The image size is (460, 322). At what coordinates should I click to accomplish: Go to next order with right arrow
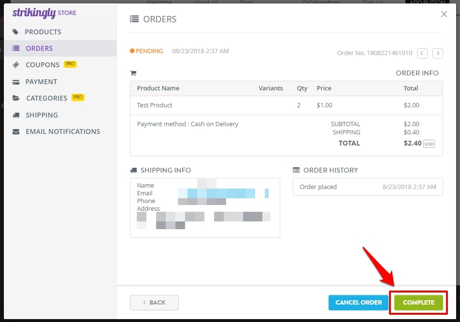click(x=438, y=53)
